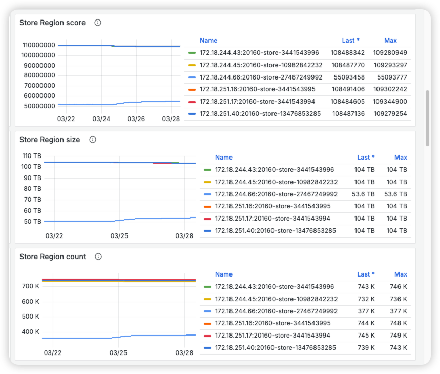Toggle series 172.18.251.17 name in Store Region count legend
The image size is (440, 374).
(x=273, y=336)
